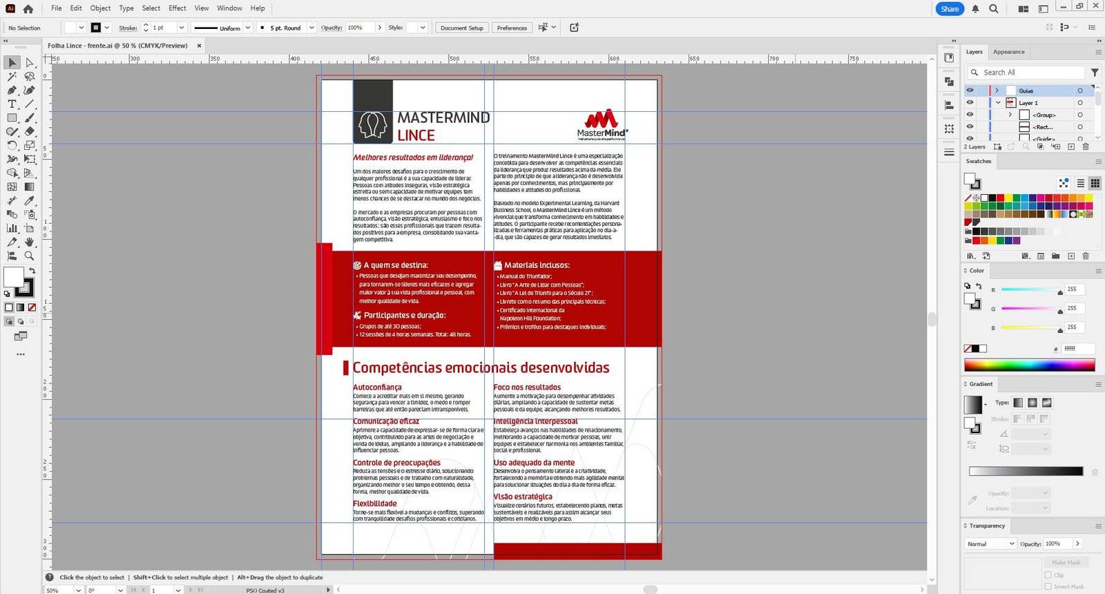Click the Stroke label link in control bar
1105x594 pixels.
pos(128,28)
